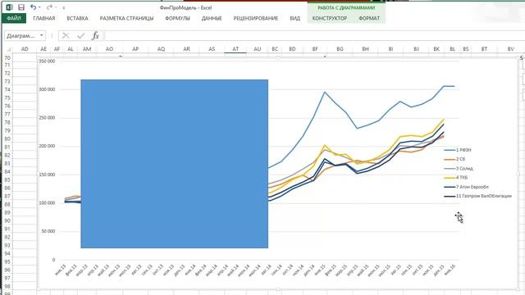Expand the Name Box dropdown arrow
The image size is (525, 295).
point(42,35)
